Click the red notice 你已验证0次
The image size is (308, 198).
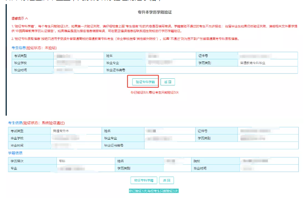[155, 92]
